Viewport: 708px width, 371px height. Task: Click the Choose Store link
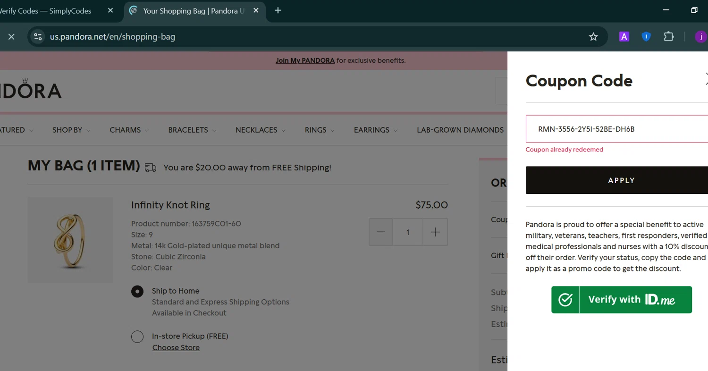176,348
